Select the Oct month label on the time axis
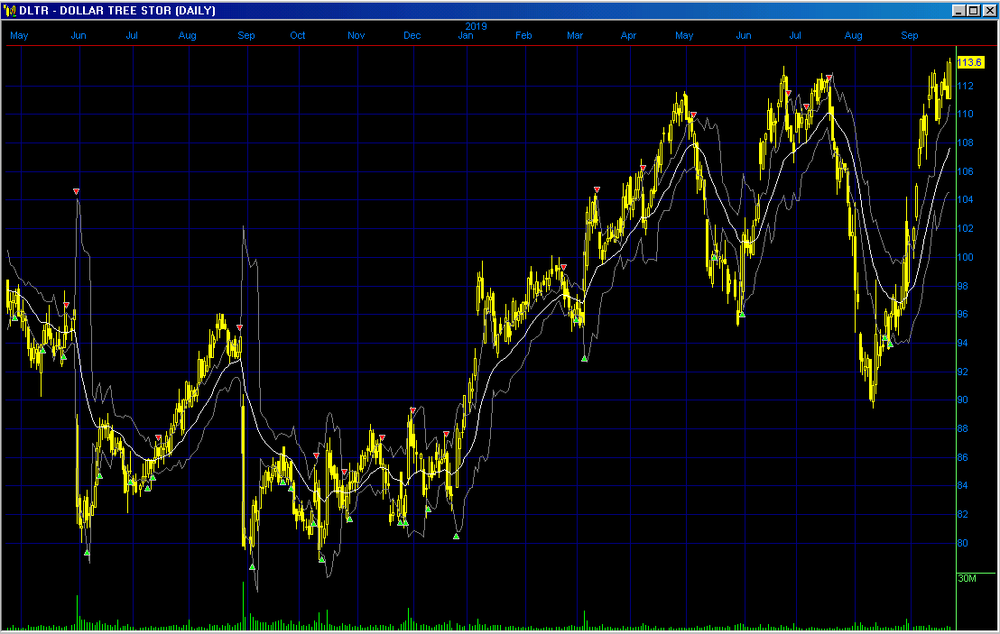 pyautogui.click(x=298, y=35)
